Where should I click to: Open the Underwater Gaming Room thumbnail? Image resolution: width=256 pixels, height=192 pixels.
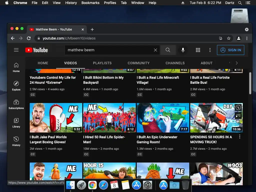(163, 117)
